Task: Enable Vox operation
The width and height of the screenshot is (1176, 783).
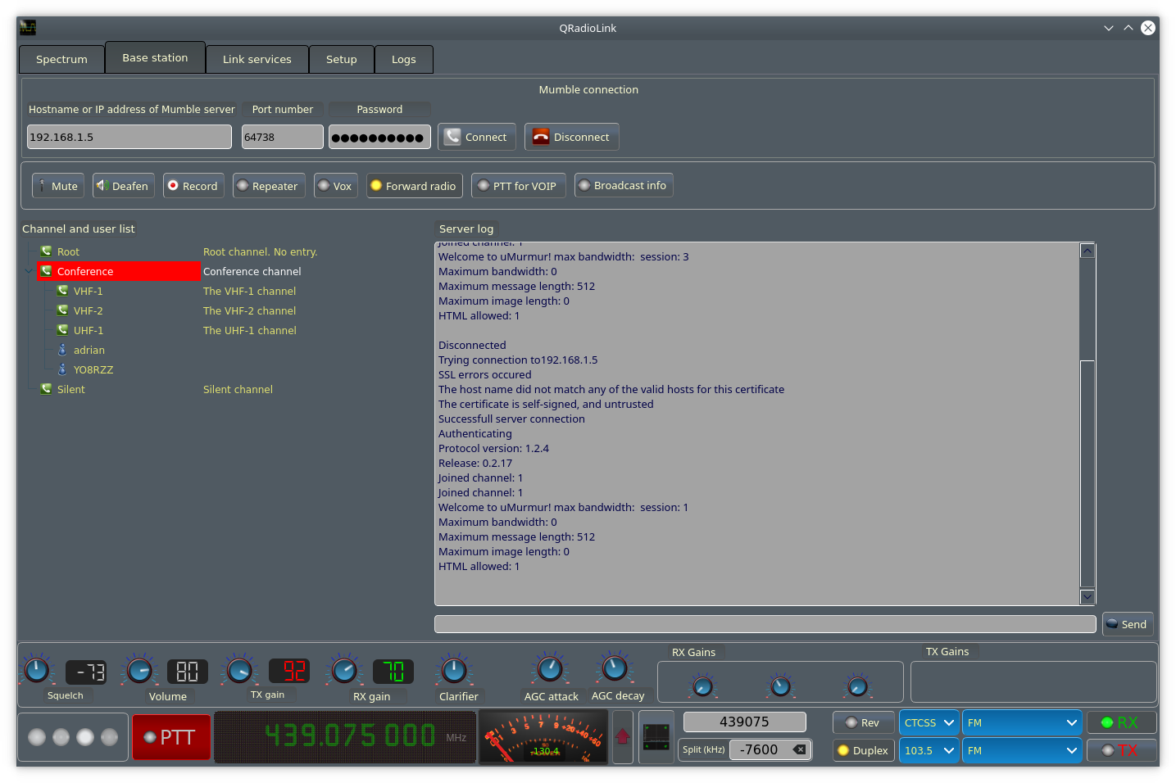Action: click(x=335, y=185)
